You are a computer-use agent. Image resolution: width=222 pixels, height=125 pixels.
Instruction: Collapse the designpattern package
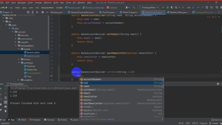16,45
